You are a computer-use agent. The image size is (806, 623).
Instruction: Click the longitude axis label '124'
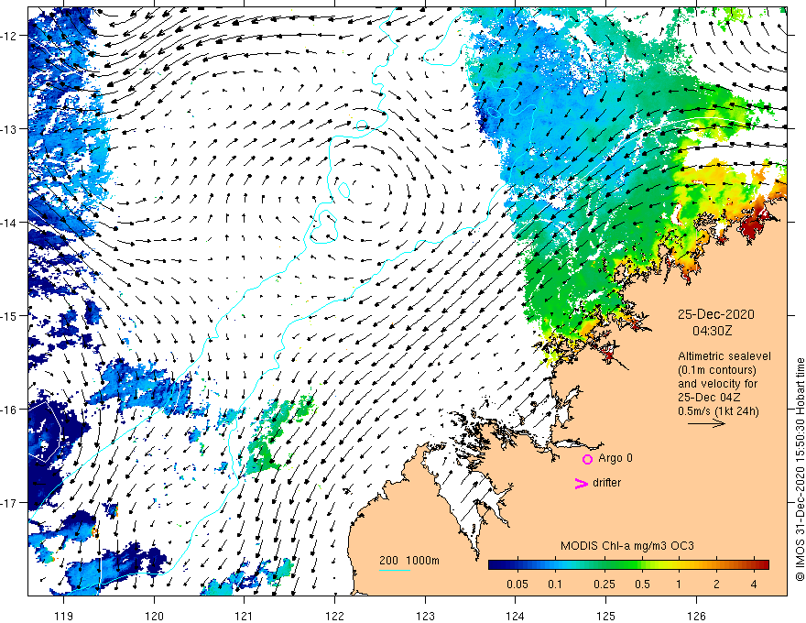pos(516,616)
